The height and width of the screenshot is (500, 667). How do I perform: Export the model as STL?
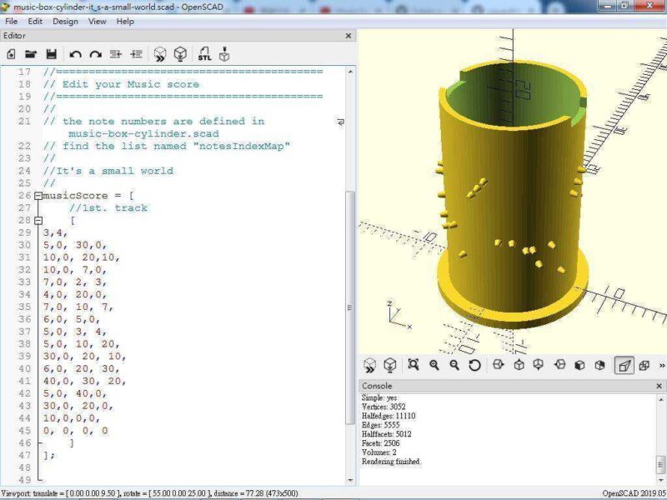[204, 54]
